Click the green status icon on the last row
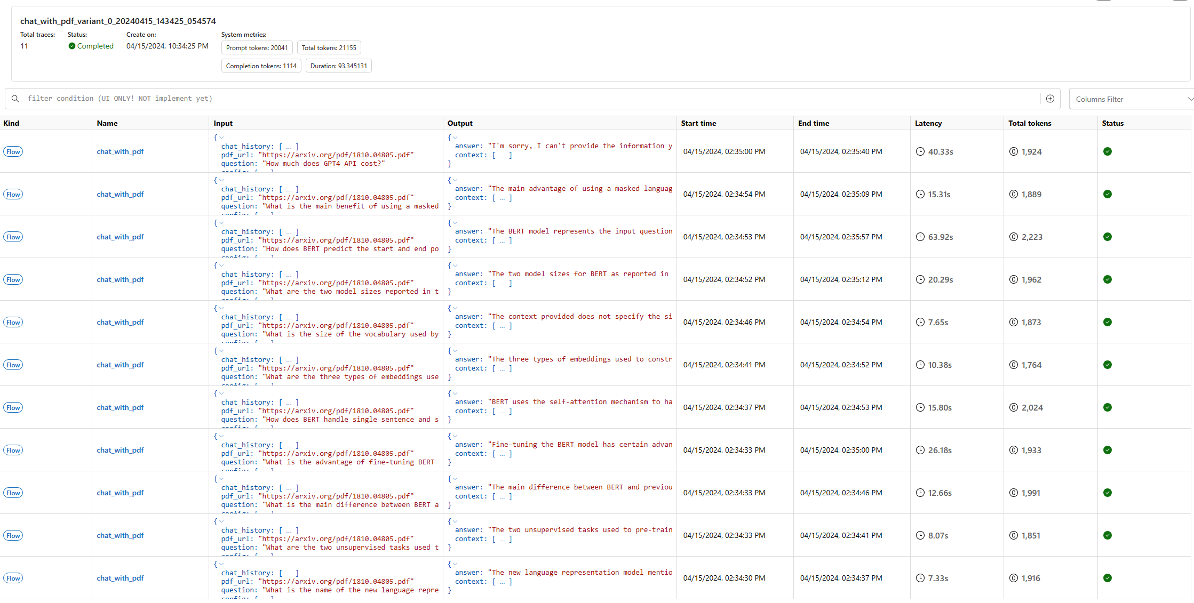The image size is (1194, 603). pyautogui.click(x=1108, y=578)
